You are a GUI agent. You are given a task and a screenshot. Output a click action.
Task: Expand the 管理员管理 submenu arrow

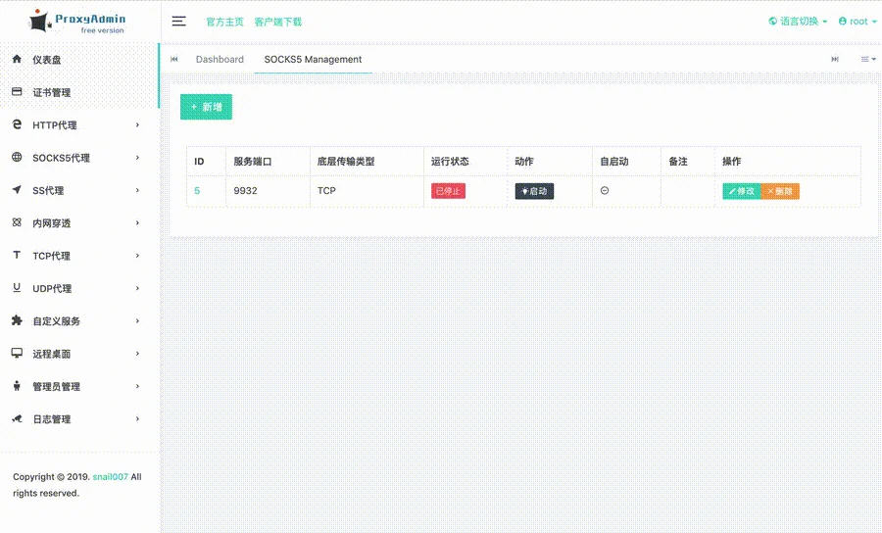137,386
